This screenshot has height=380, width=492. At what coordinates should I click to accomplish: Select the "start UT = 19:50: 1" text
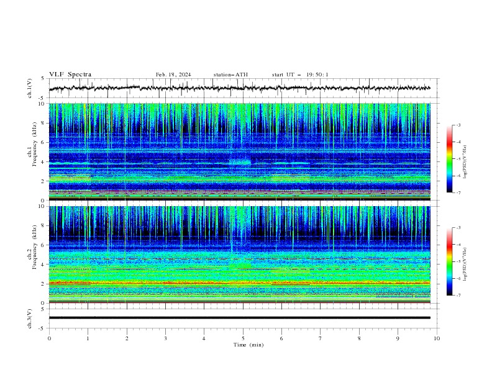[300, 75]
